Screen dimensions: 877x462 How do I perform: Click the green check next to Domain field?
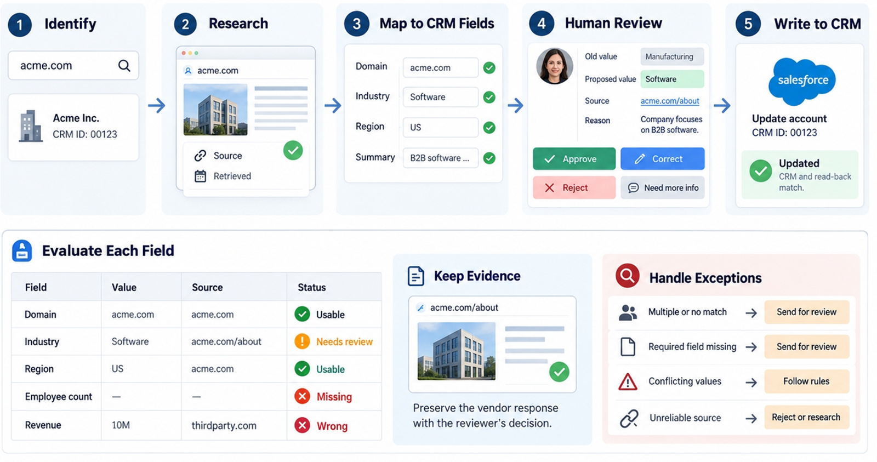pyautogui.click(x=489, y=68)
